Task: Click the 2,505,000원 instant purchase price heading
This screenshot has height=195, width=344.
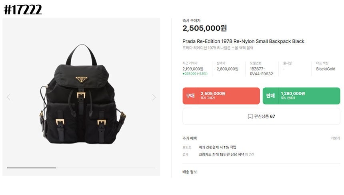Action: pyautogui.click(x=205, y=28)
